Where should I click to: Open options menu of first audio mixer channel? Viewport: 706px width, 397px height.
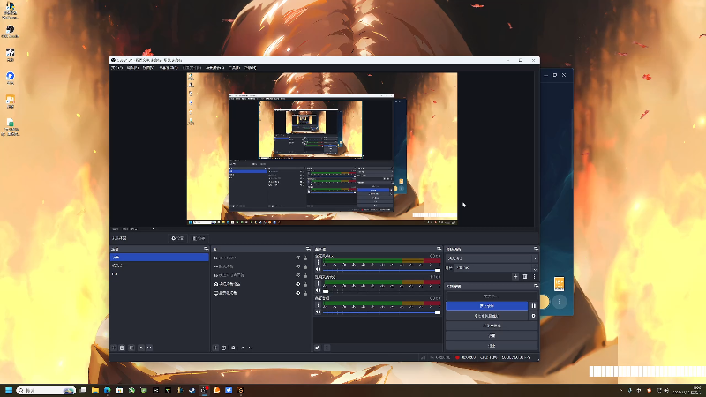tap(319, 262)
